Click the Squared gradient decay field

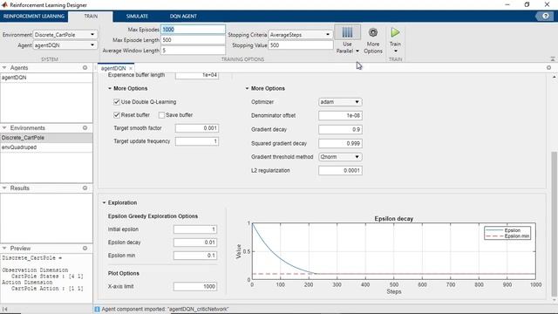point(340,143)
